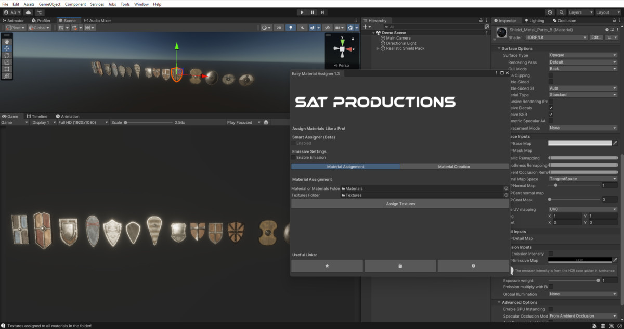This screenshot has width=624, height=329.
Task: Select the Hand view tool
Action: pyautogui.click(x=7, y=41)
